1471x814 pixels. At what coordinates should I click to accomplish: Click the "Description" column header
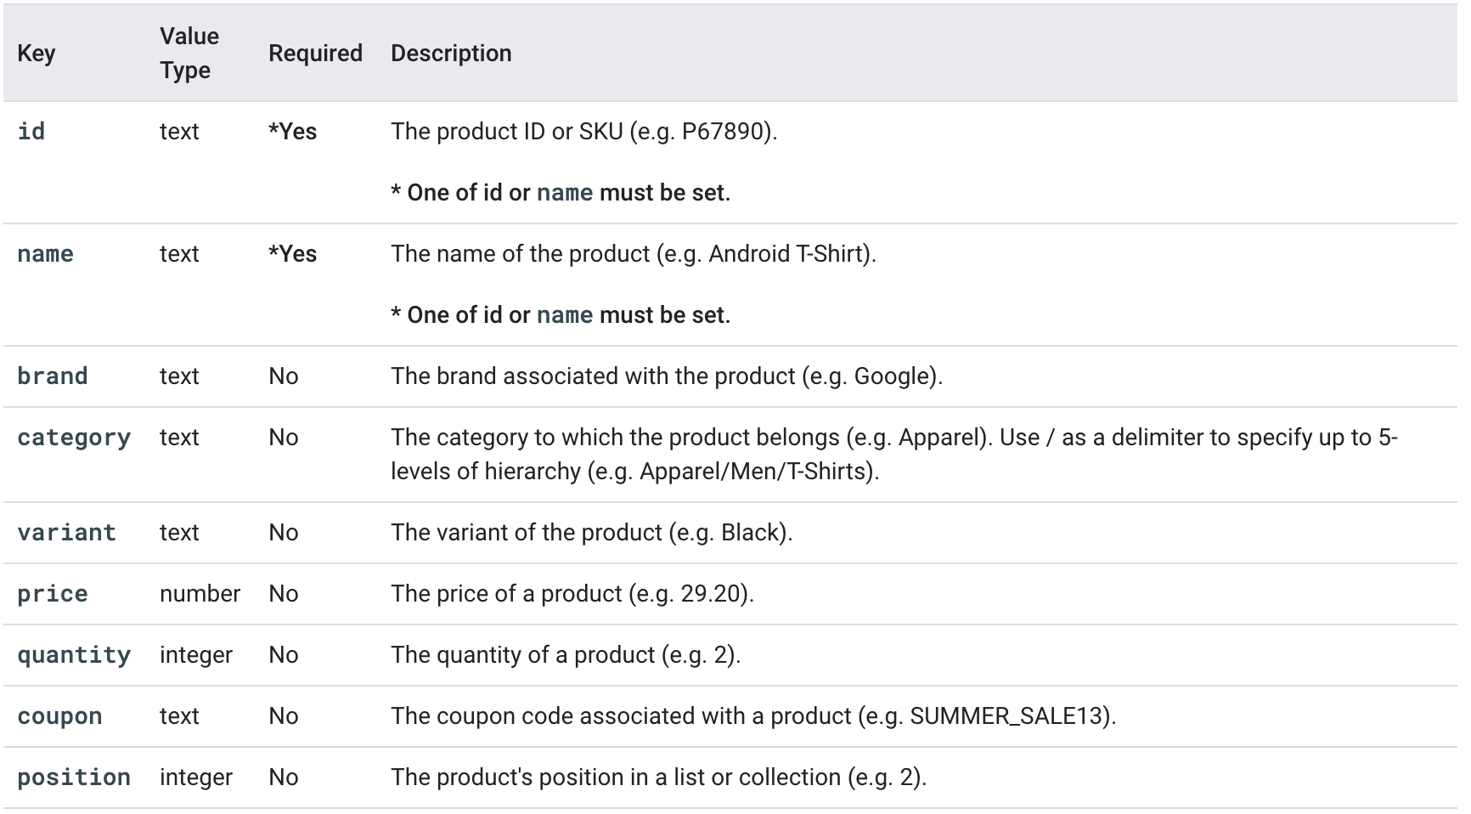click(451, 54)
